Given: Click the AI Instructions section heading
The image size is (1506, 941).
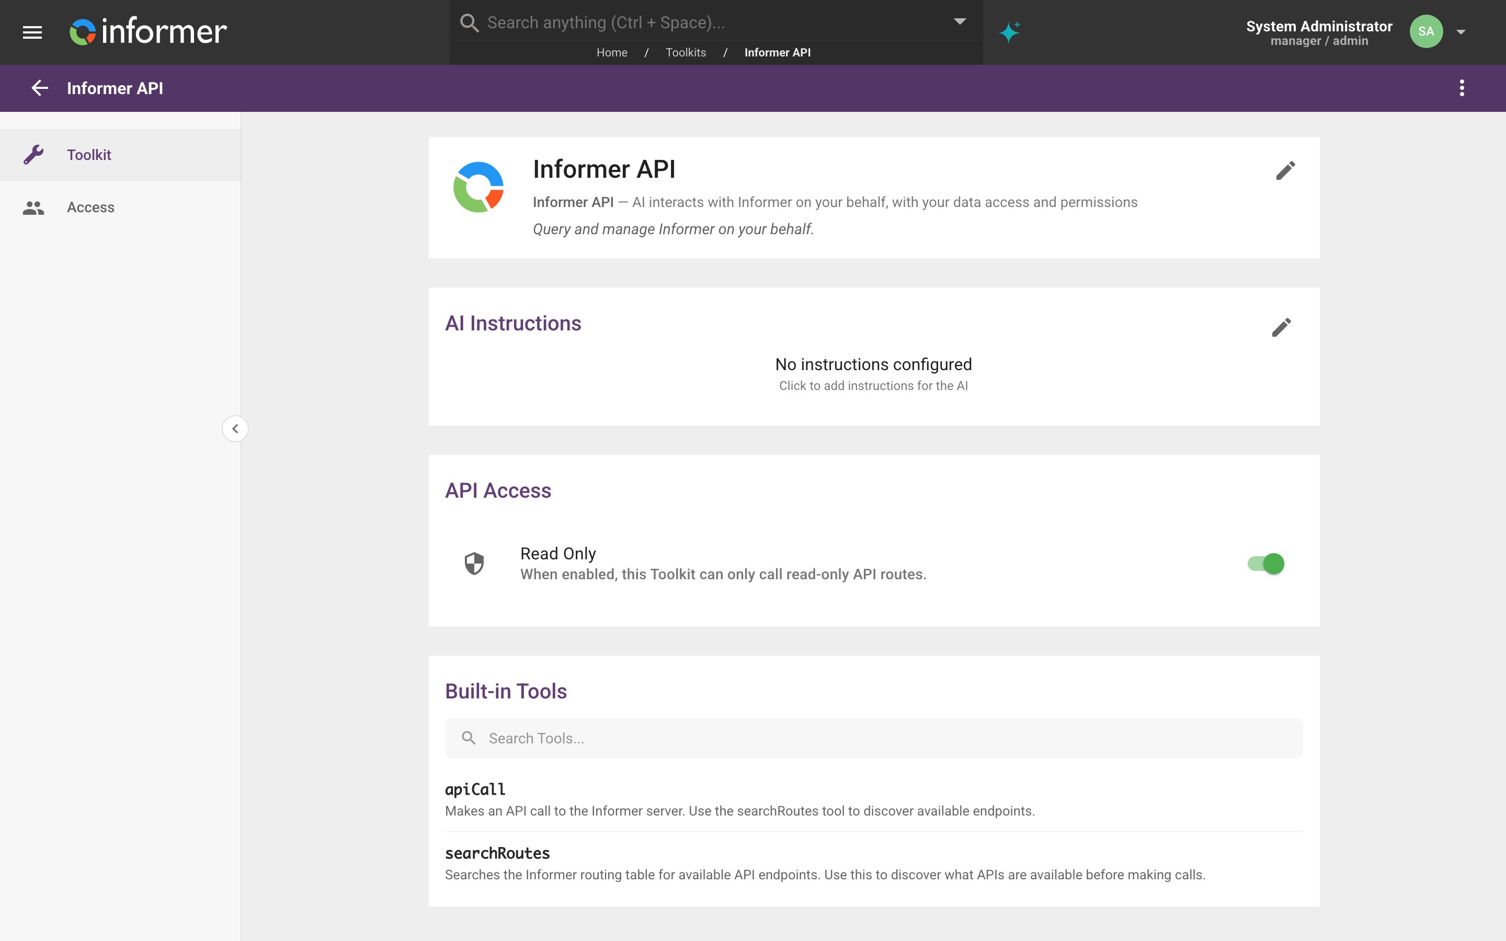Looking at the screenshot, I should [513, 323].
